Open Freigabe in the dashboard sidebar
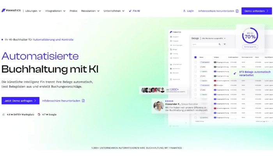Image resolution: width=273 pixels, height=156 pixels. coord(174,41)
